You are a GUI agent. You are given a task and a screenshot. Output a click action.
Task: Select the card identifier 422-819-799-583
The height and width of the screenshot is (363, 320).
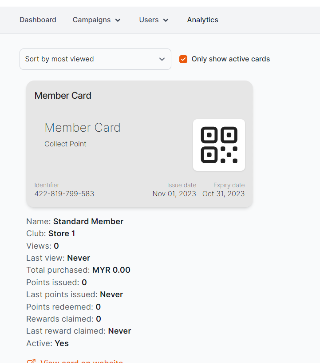point(64,194)
